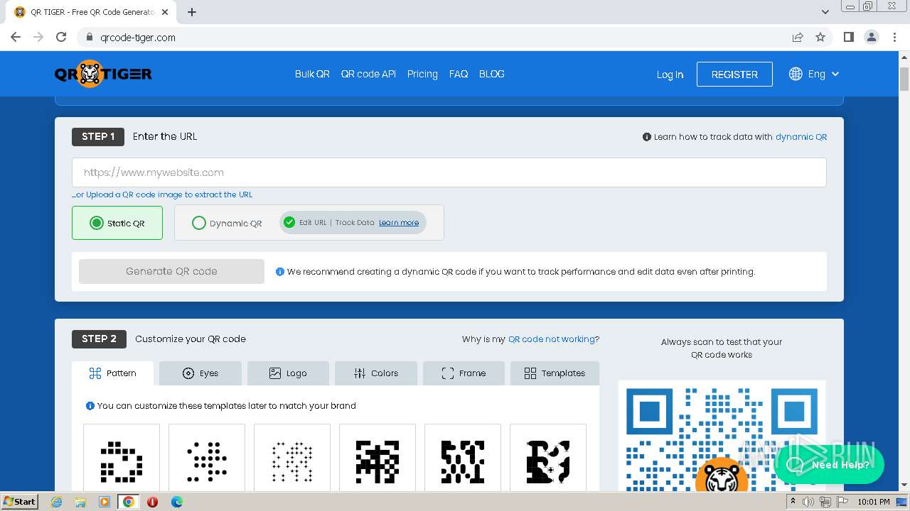Click the info icon beside Learn how to track
The height and width of the screenshot is (511, 910).
coord(647,137)
